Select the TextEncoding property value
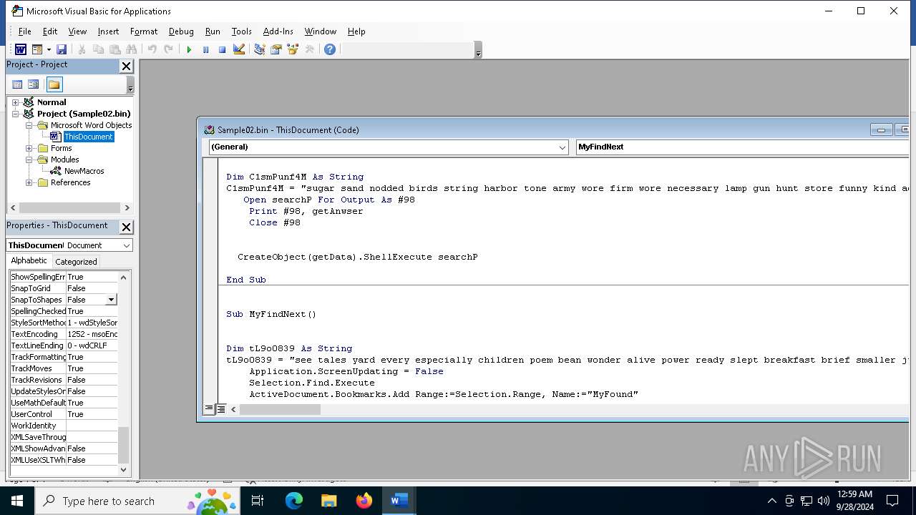This screenshot has height=515, width=916. click(x=92, y=334)
